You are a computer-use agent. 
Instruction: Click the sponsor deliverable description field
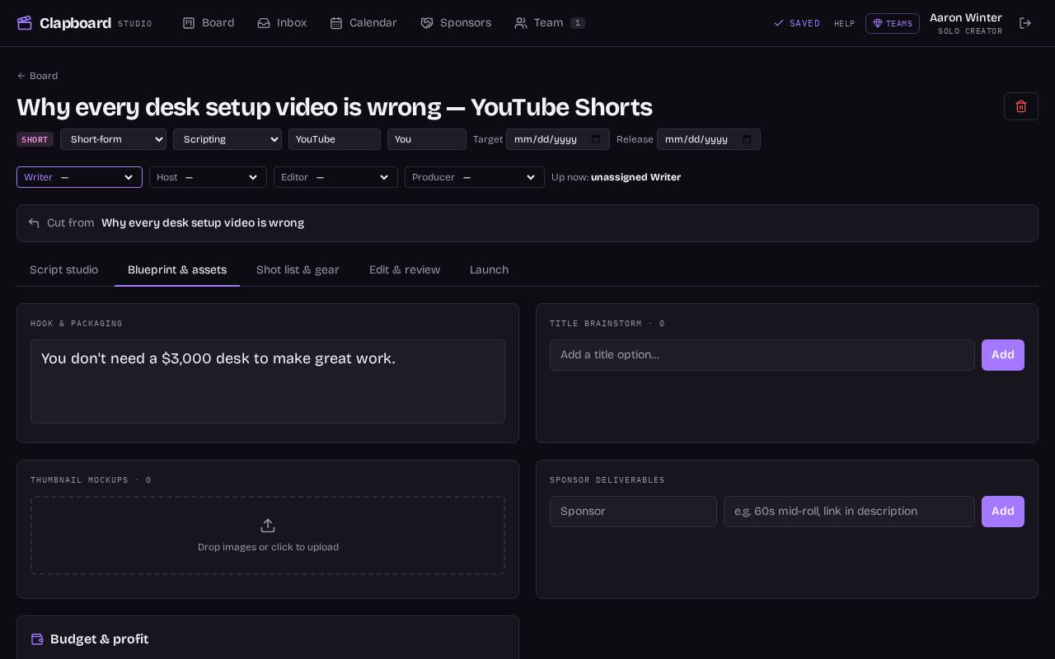point(849,512)
